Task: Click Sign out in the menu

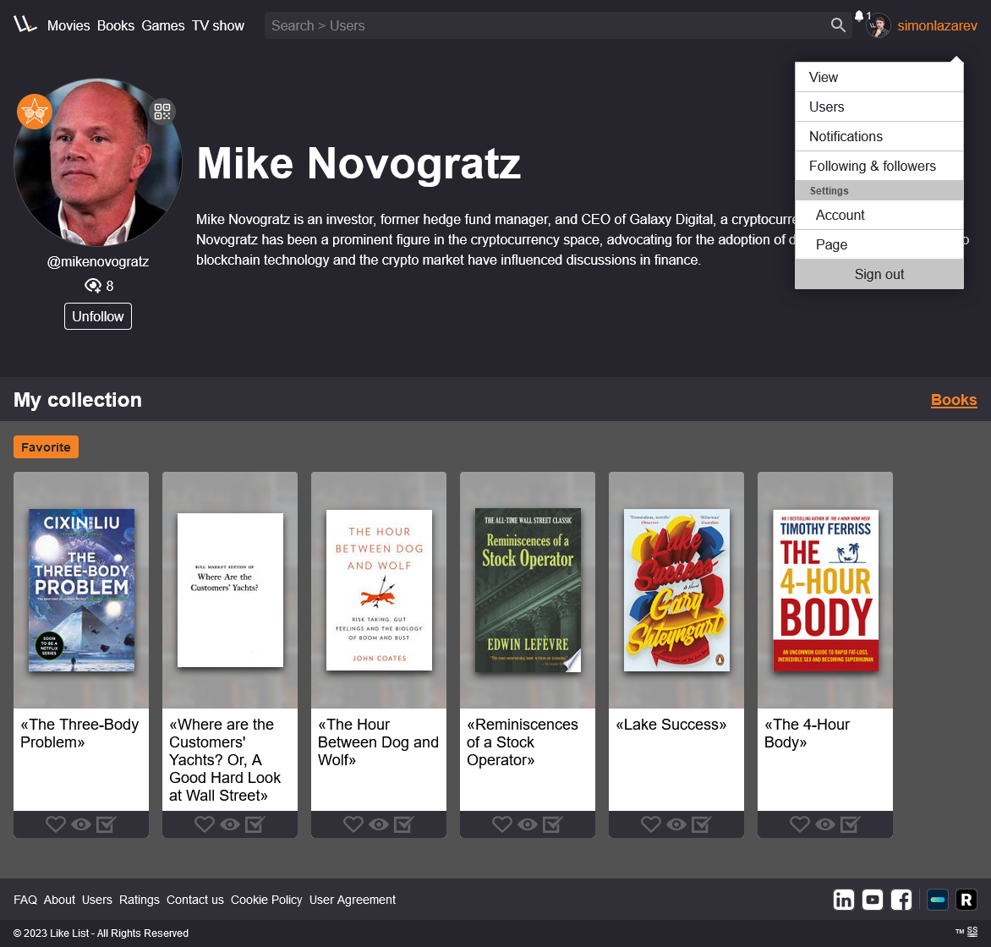Action: point(879,274)
